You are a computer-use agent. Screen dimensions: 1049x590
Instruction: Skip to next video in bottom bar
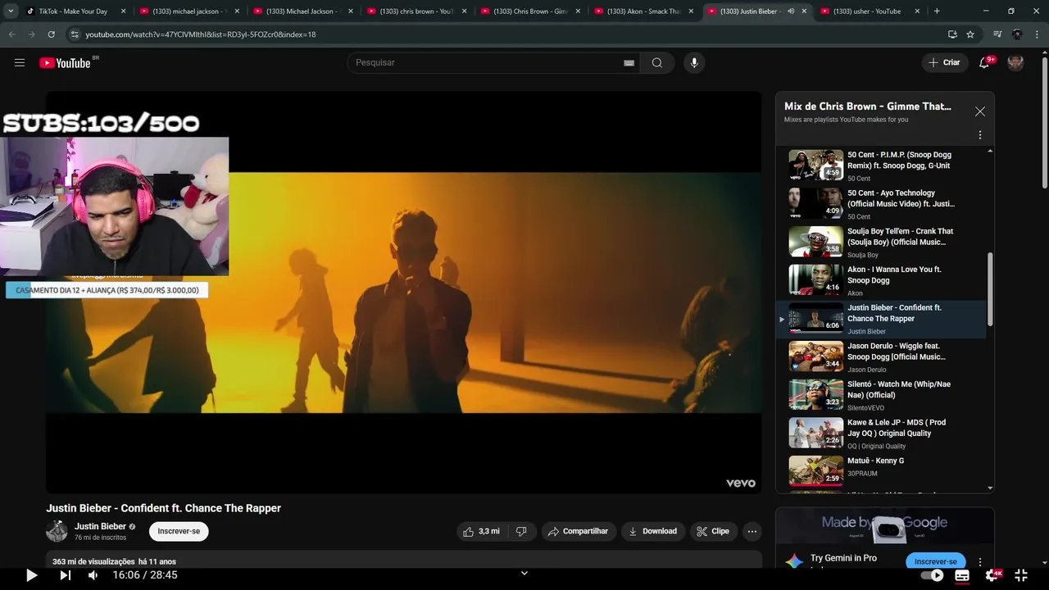coord(65,575)
